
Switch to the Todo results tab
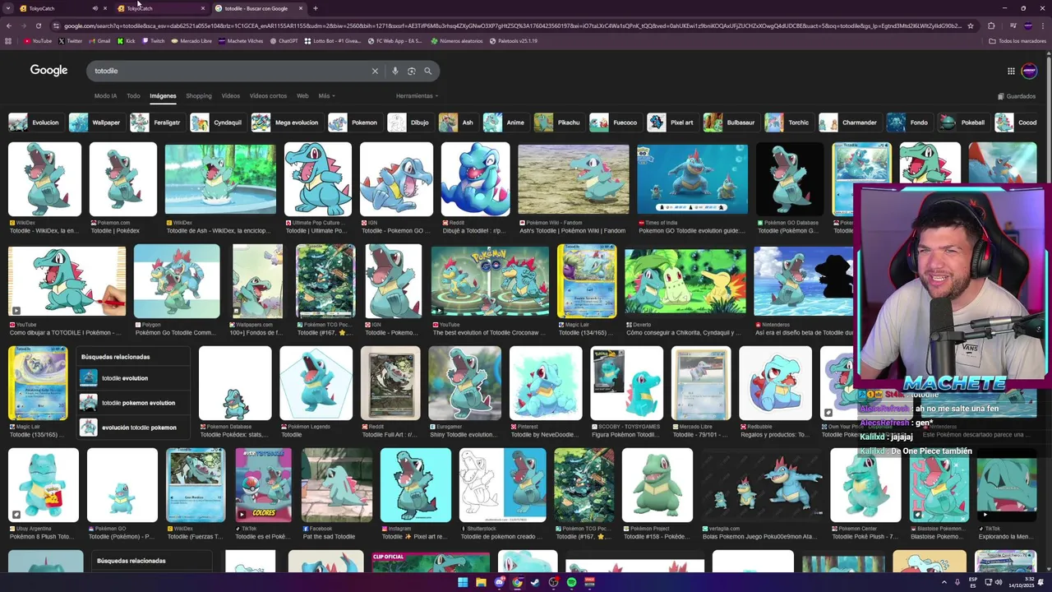[x=133, y=96]
